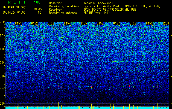
Task: Click time marker 0153
Action: [51, 23]
